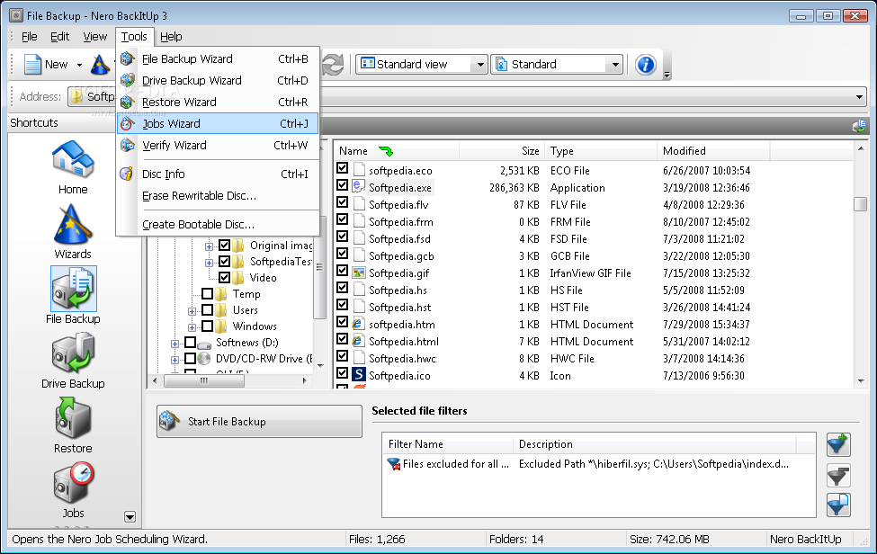Click the file list scroll down arrow
Screen dimensions: 877x554
[x=861, y=381]
